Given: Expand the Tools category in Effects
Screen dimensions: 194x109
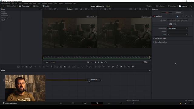Looking at the screenshot, I should coord(1,12).
